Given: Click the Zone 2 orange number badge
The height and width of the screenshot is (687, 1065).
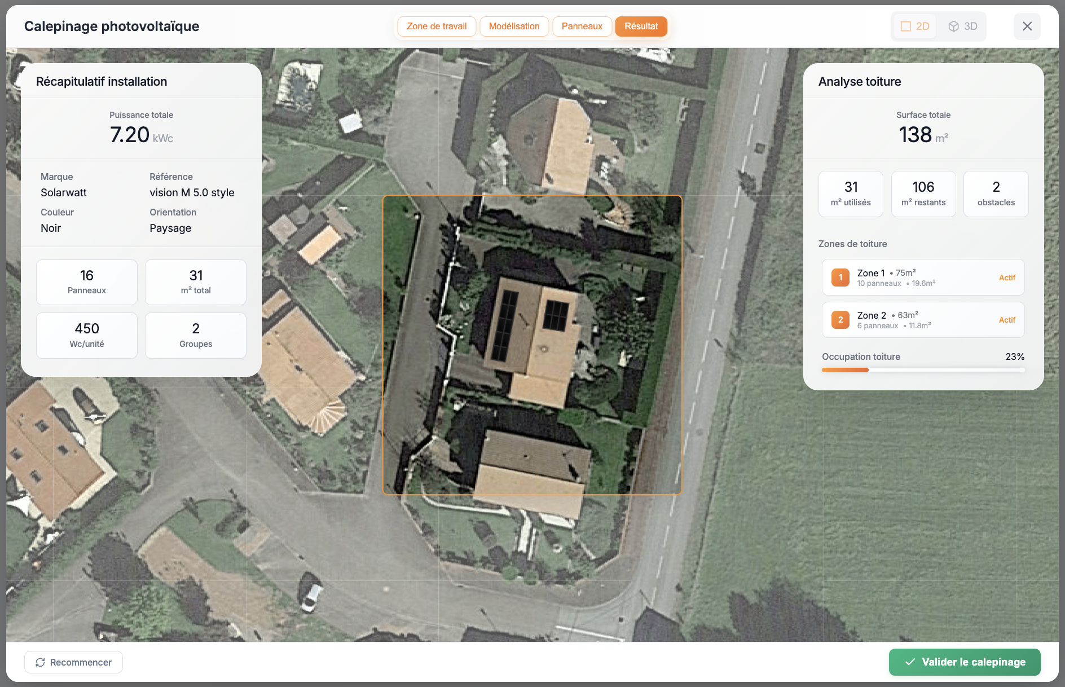Looking at the screenshot, I should click(x=840, y=320).
